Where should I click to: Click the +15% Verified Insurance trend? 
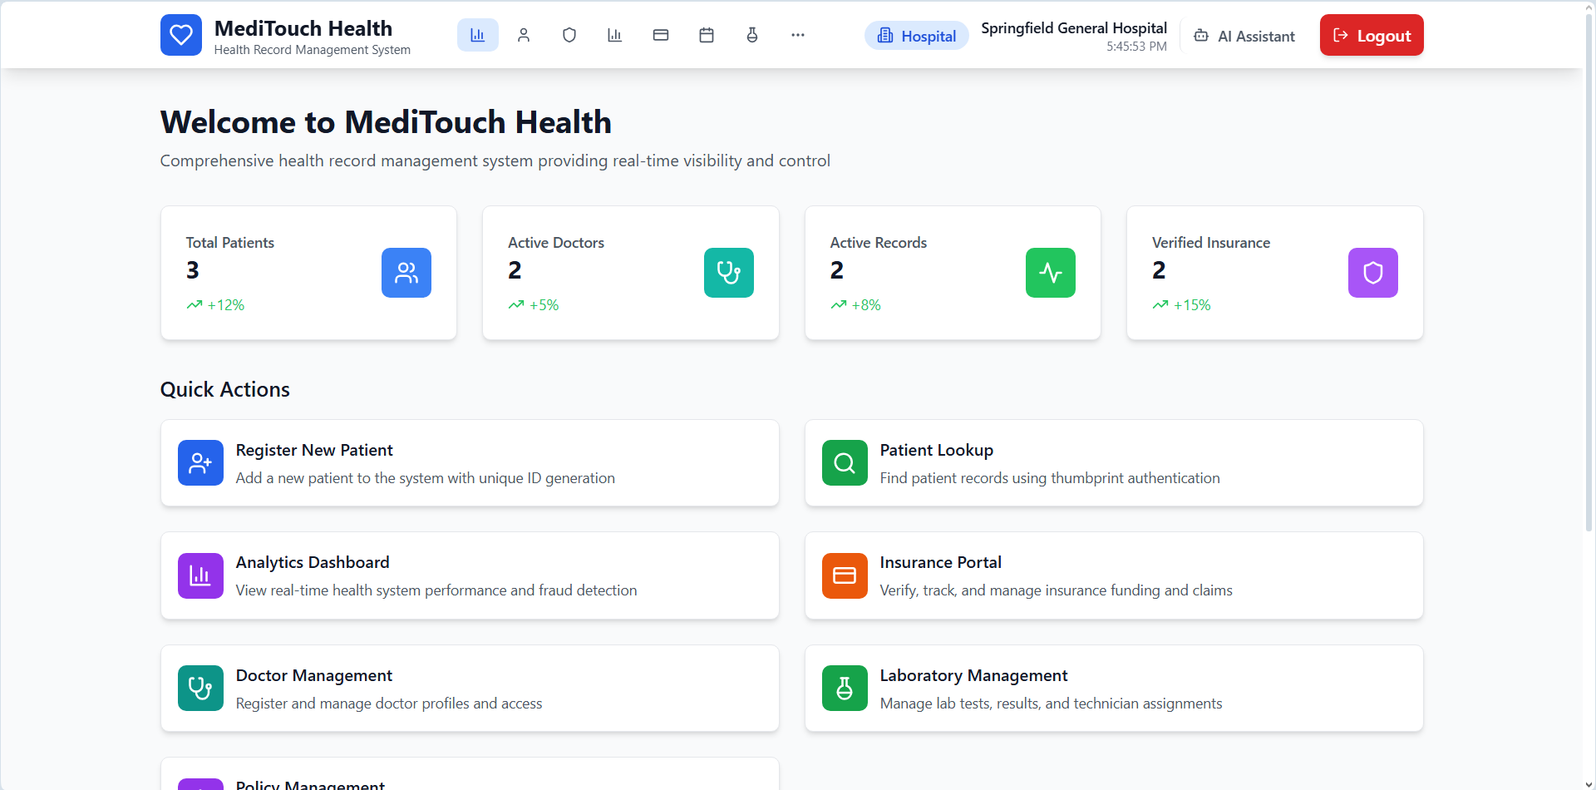click(1181, 305)
